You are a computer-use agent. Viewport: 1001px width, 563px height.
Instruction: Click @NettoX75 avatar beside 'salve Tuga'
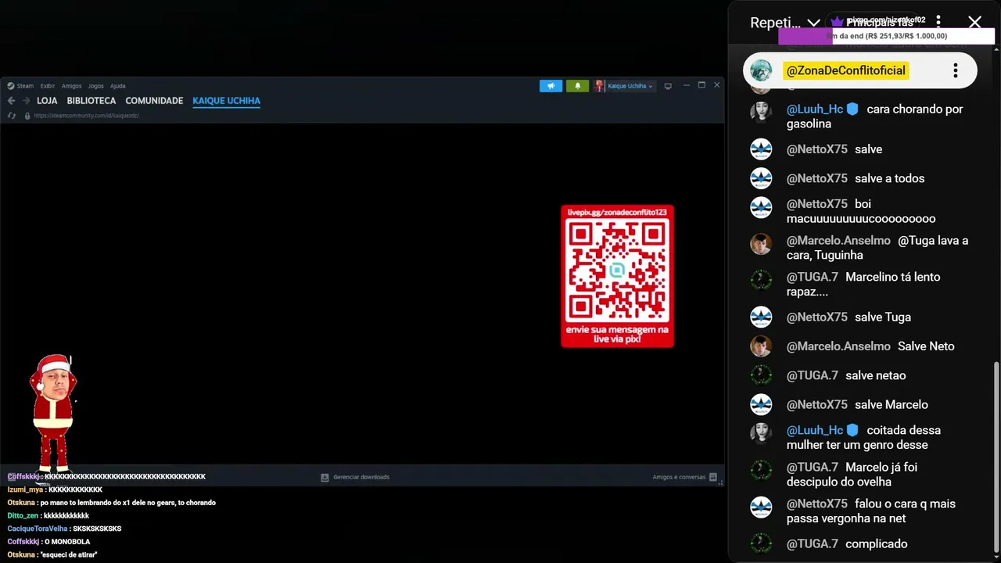tap(761, 317)
